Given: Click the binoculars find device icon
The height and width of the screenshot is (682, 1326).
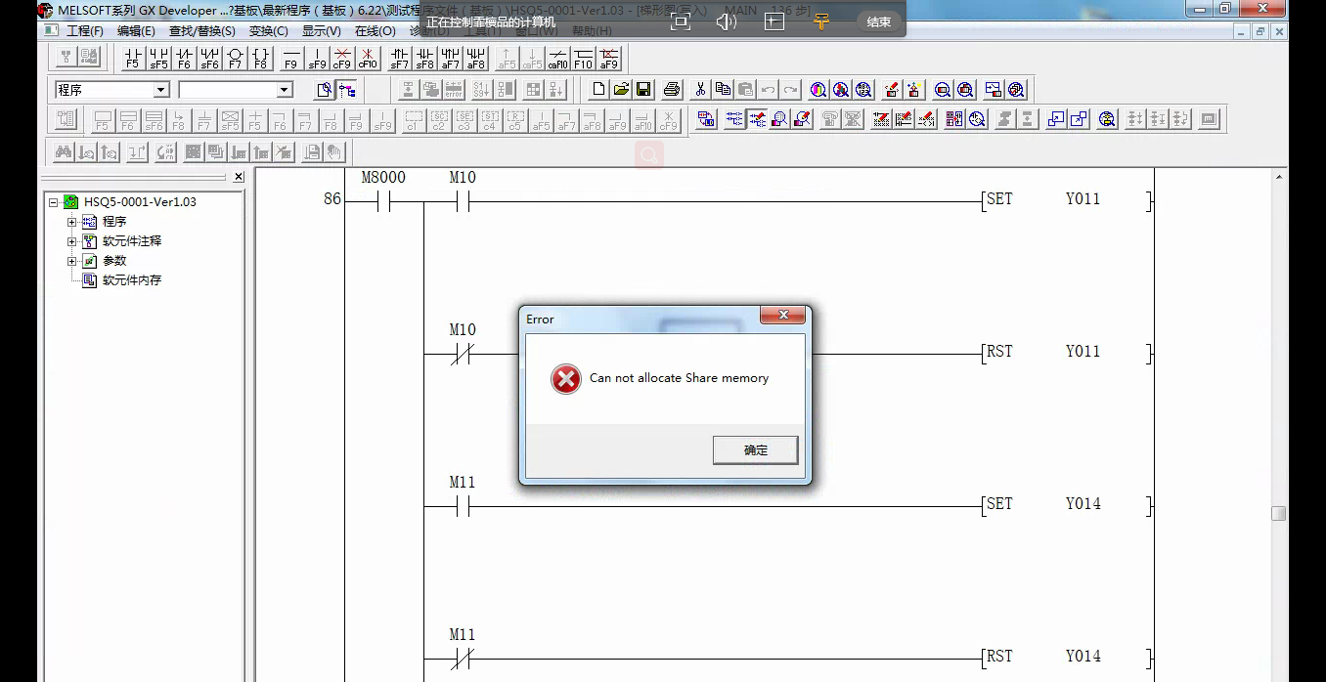Looking at the screenshot, I should click(x=63, y=152).
